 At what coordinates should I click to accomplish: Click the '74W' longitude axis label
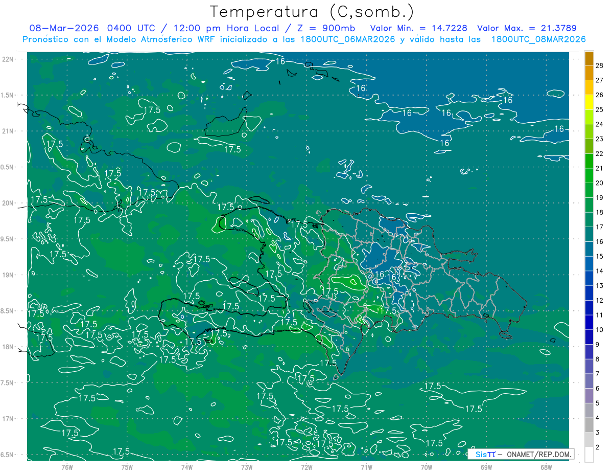click(x=187, y=467)
